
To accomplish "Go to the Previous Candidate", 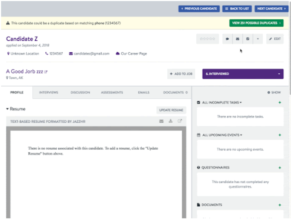I will pyautogui.click(x=199, y=8).
